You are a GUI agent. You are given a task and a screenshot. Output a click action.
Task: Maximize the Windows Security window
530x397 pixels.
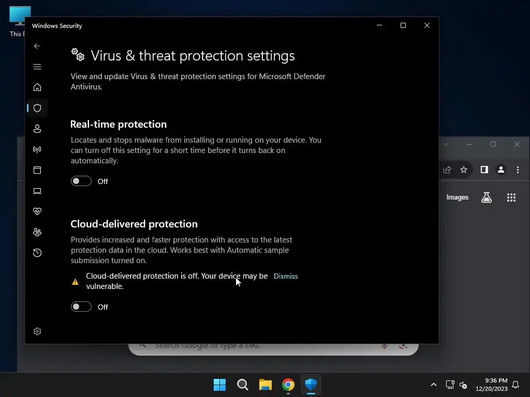403,25
